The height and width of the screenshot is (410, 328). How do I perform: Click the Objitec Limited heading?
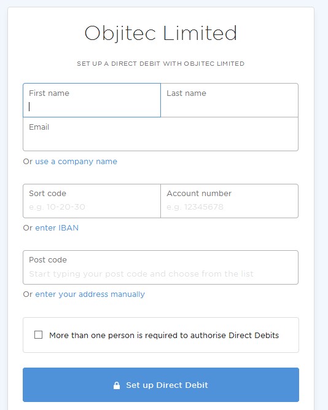point(160,33)
